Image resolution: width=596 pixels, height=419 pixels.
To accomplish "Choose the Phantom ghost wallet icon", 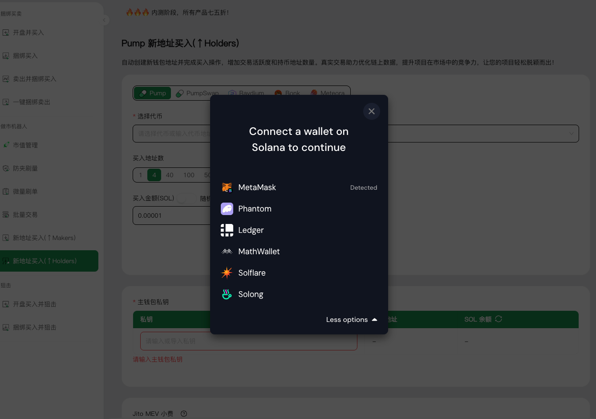I will pos(227,209).
